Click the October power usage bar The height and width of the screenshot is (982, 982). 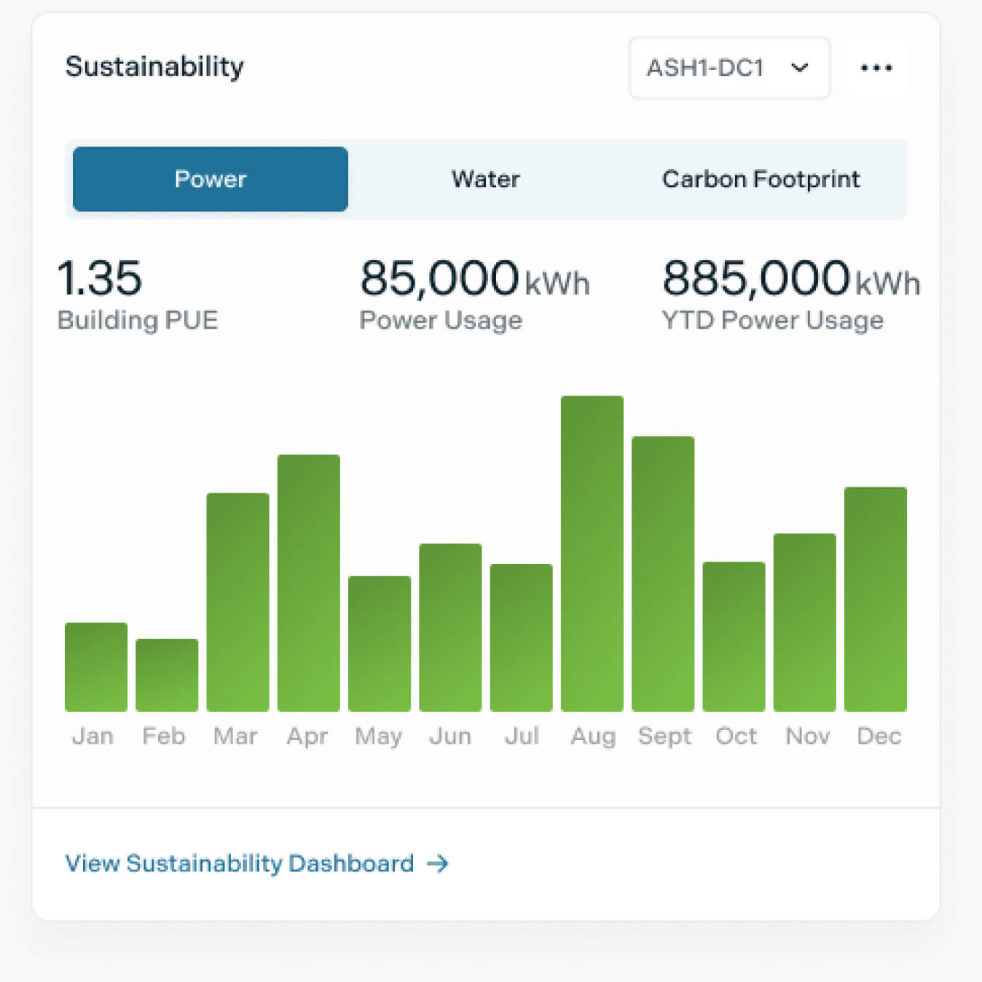[x=734, y=636]
